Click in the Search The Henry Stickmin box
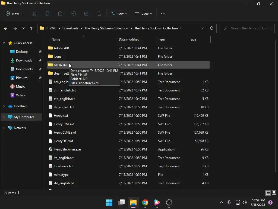Viewport: 278px width, 209px height. (247, 28)
